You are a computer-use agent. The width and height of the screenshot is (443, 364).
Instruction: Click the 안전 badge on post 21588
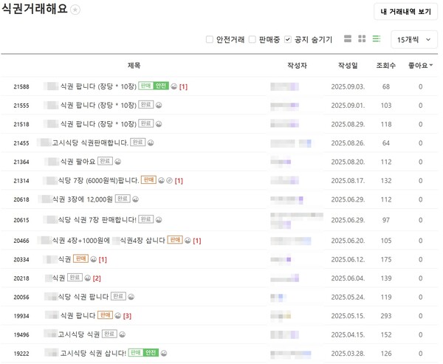[x=161, y=86]
